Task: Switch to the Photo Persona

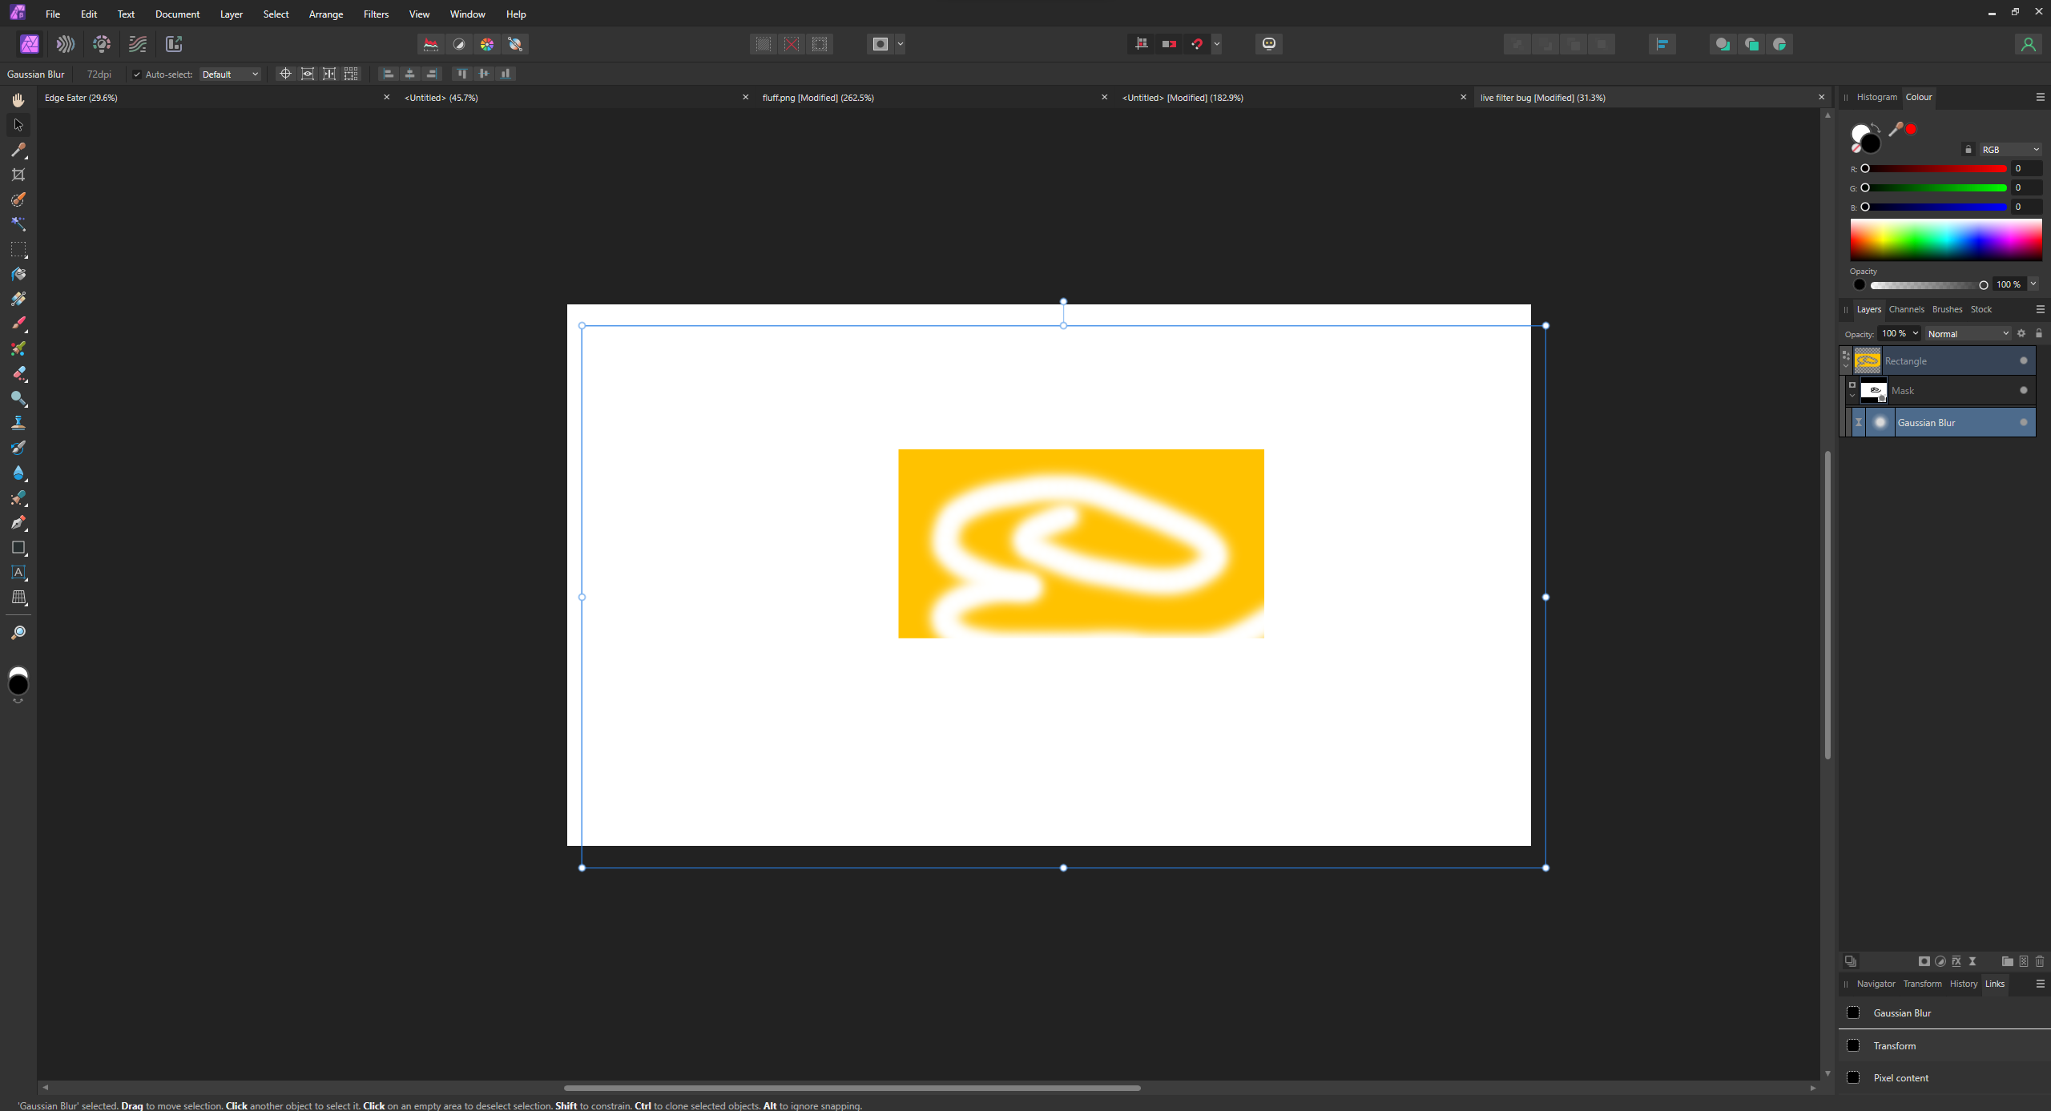Action: (x=30, y=44)
